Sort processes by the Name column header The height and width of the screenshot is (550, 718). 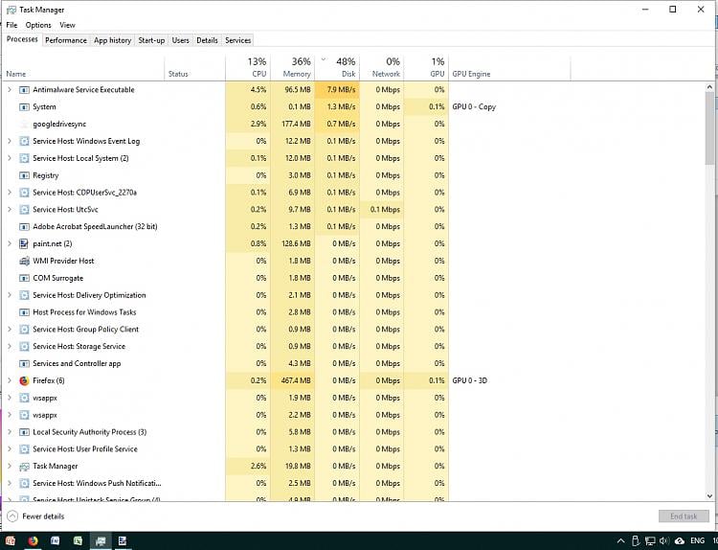pos(83,68)
